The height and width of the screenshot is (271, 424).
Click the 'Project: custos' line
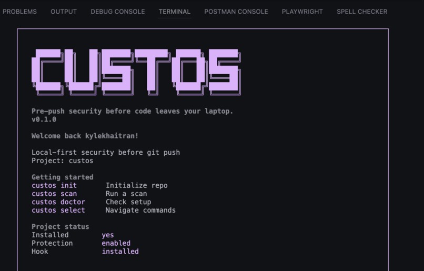pos(62,160)
